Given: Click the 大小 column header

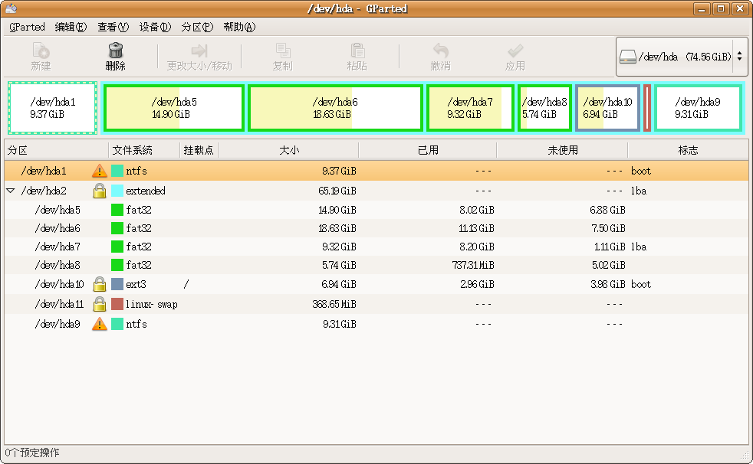Looking at the screenshot, I should [x=289, y=151].
